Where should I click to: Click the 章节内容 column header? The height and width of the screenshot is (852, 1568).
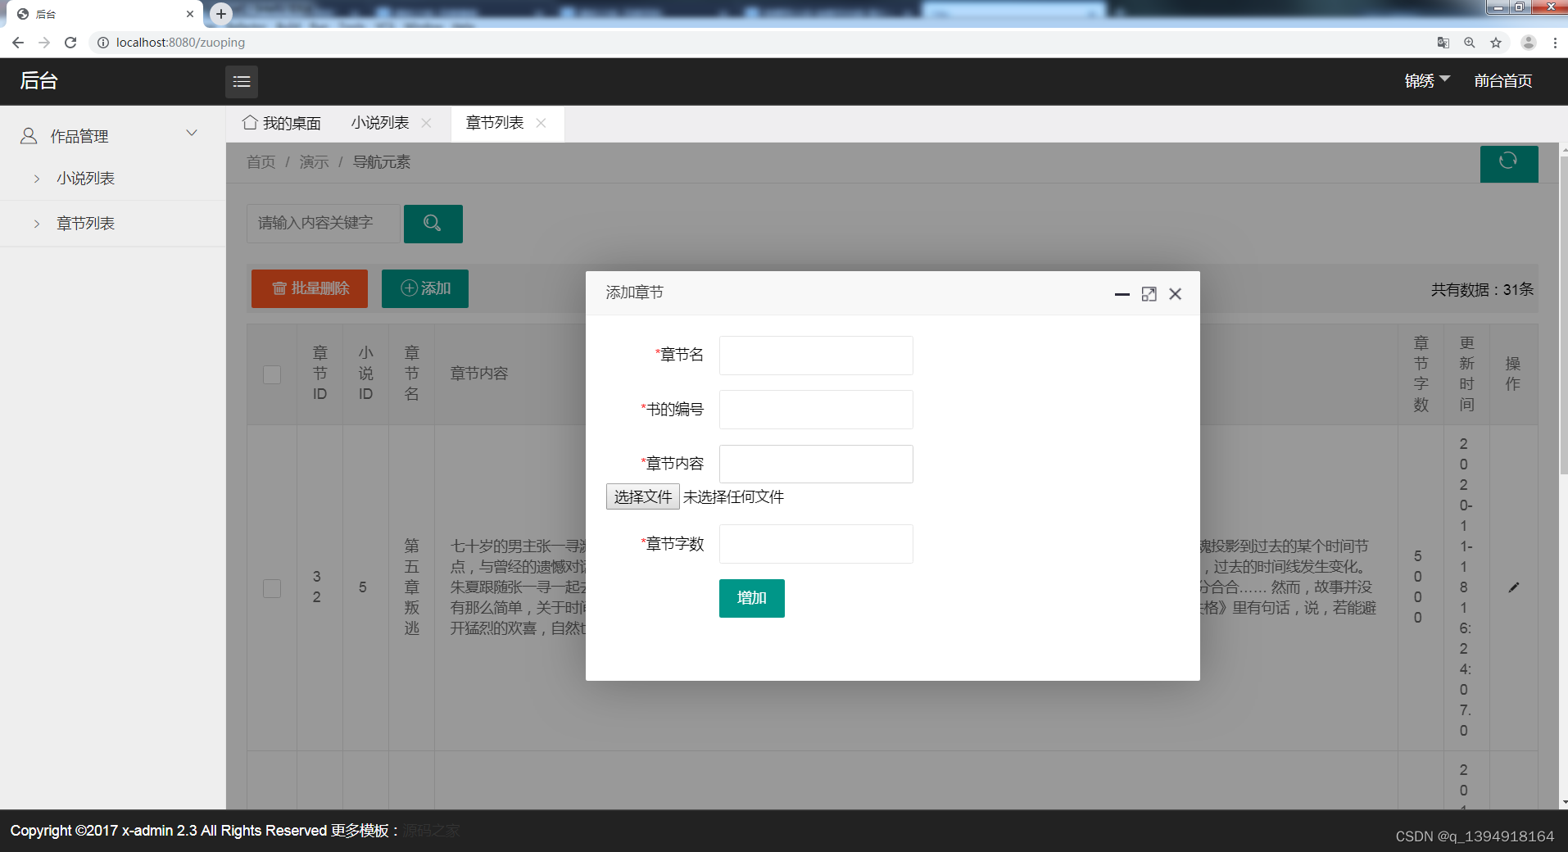click(x=479, y=374)
